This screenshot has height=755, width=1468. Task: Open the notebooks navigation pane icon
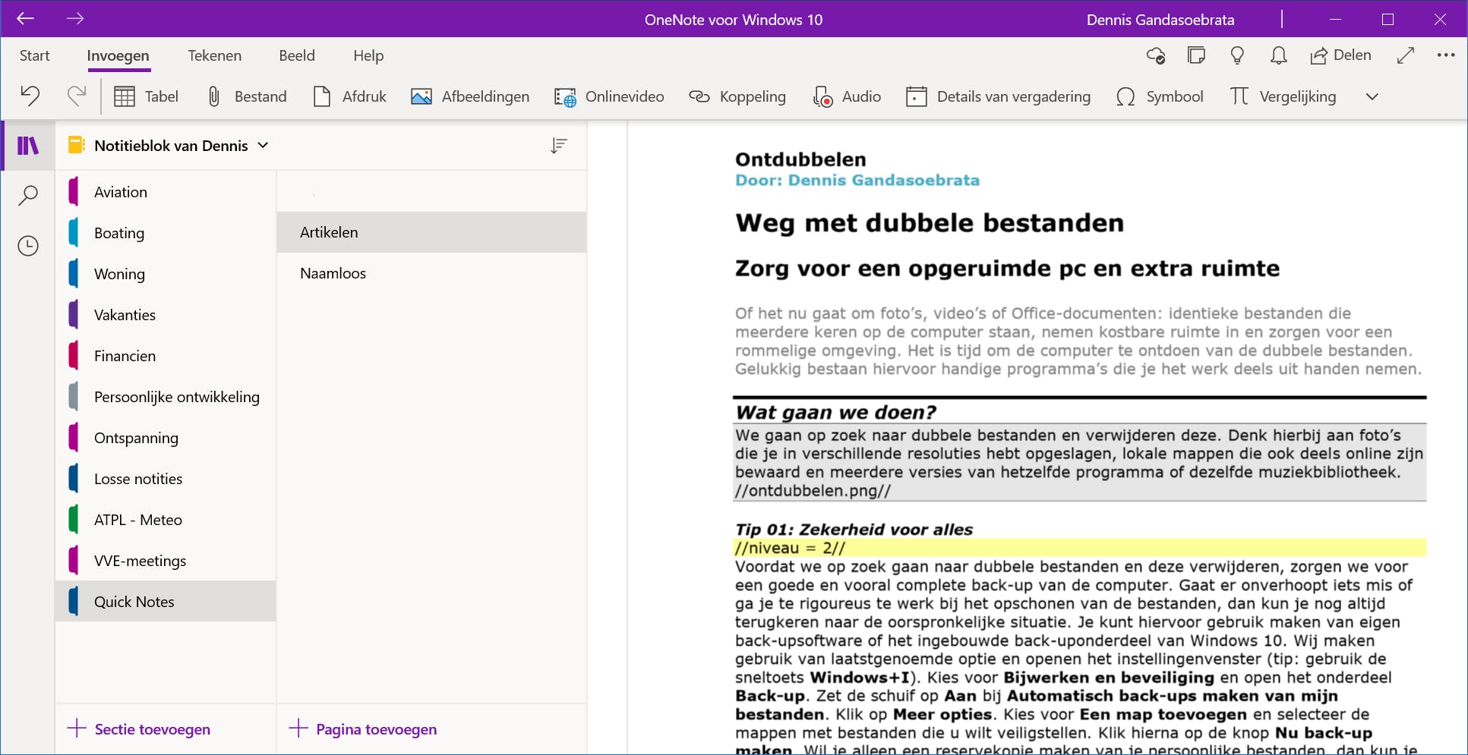[28, 145]
